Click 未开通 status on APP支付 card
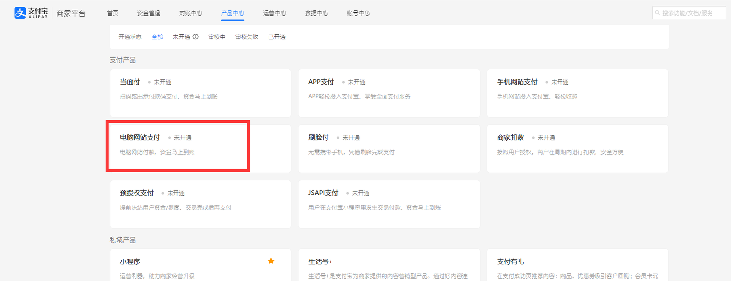Viewport: 731px width, 281px height. point(356,82)
